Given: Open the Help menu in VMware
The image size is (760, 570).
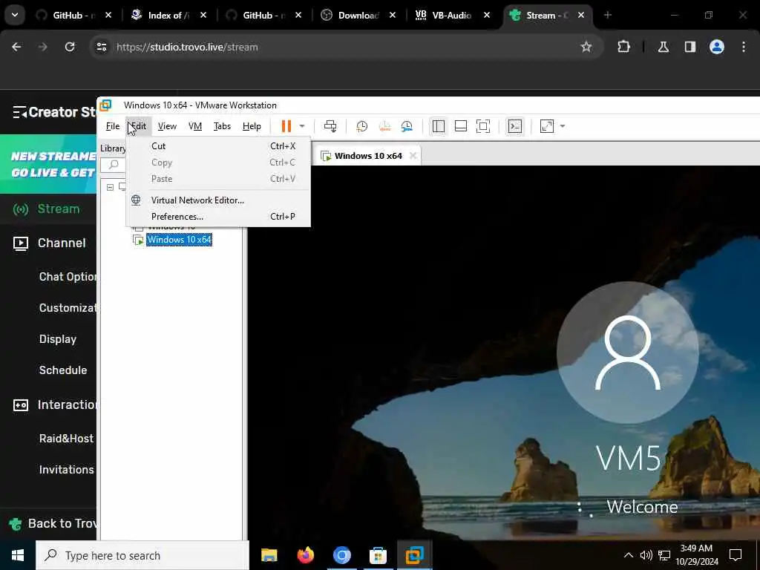Looking at the screenshot, I should pos(252,126).
